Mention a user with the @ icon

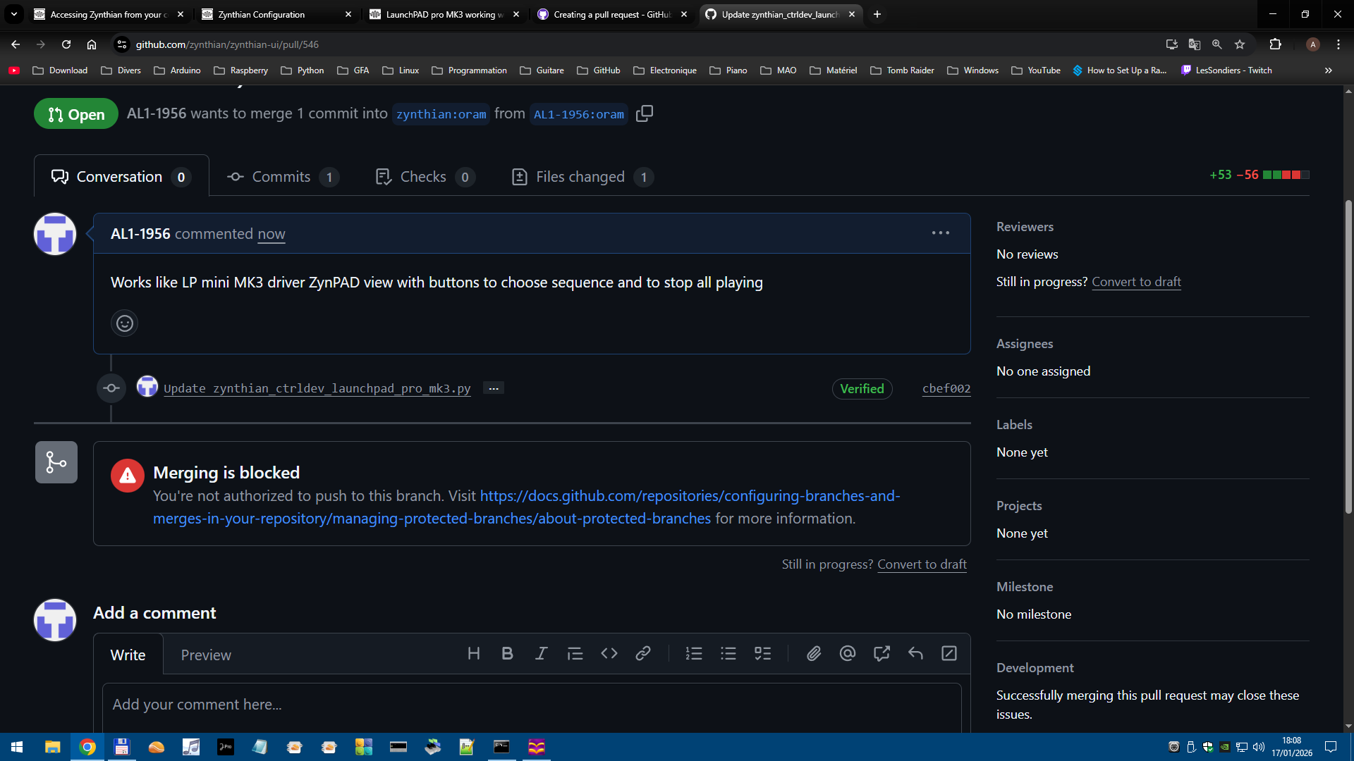click(848, 654)
